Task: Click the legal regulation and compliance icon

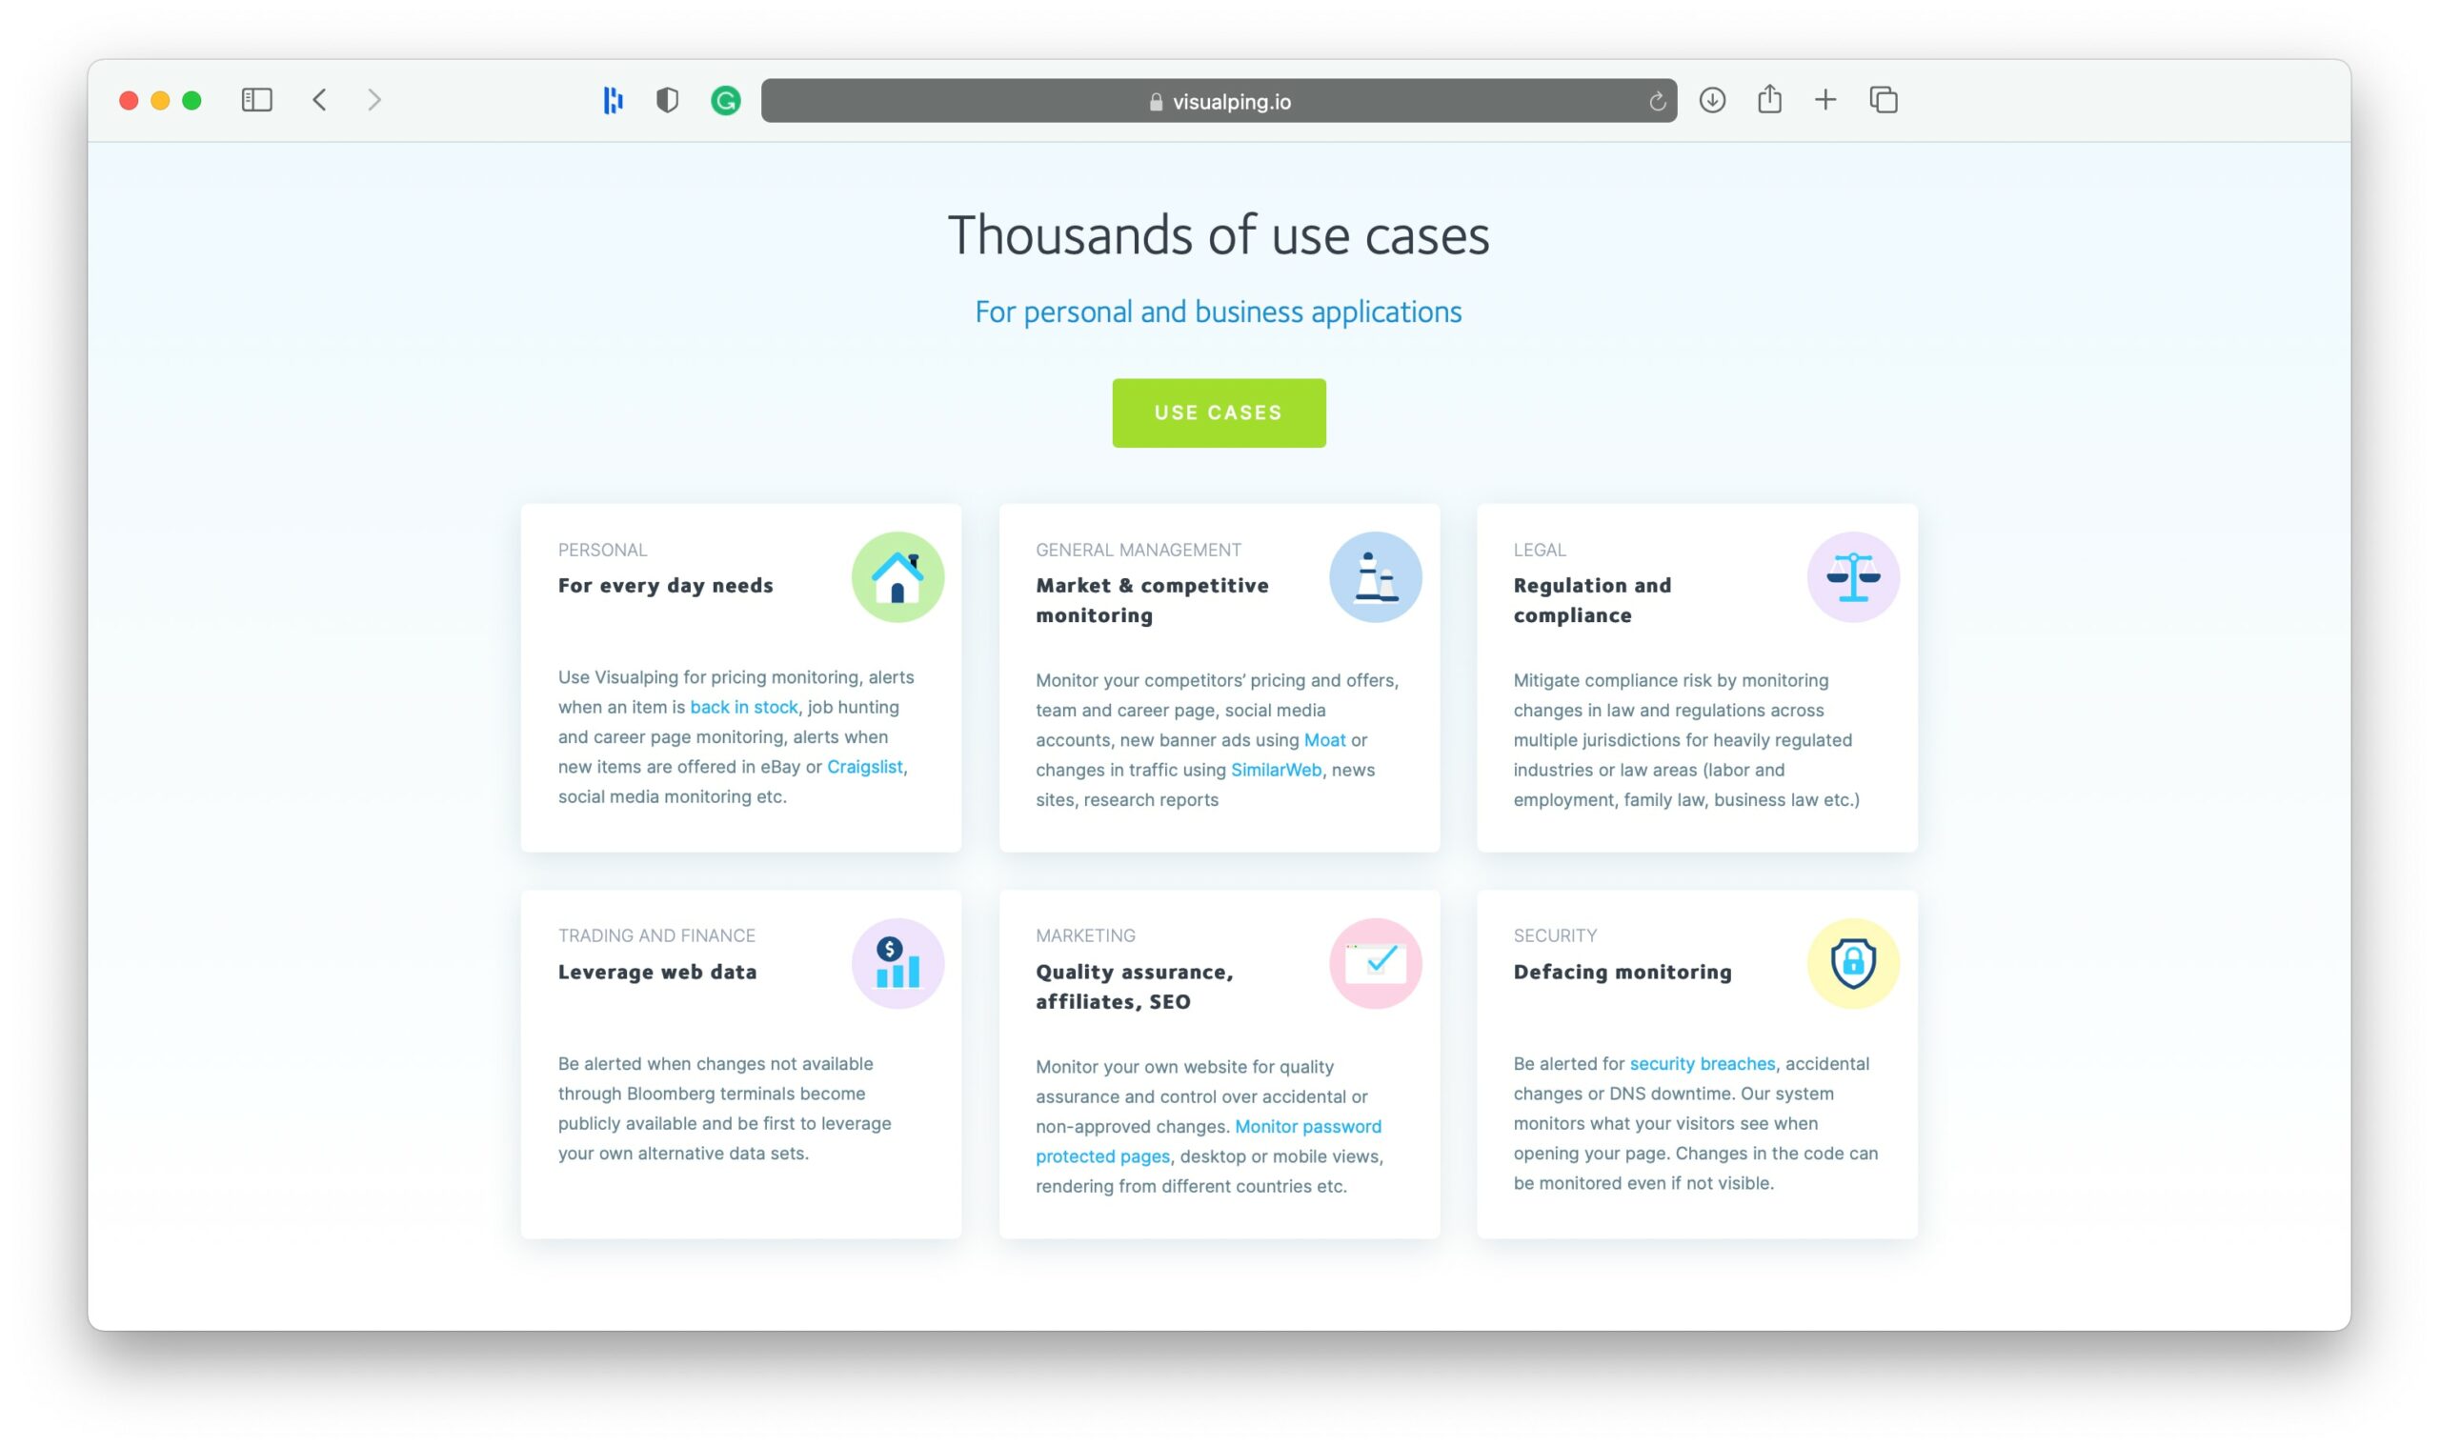Action: [x=1852, y=573]
